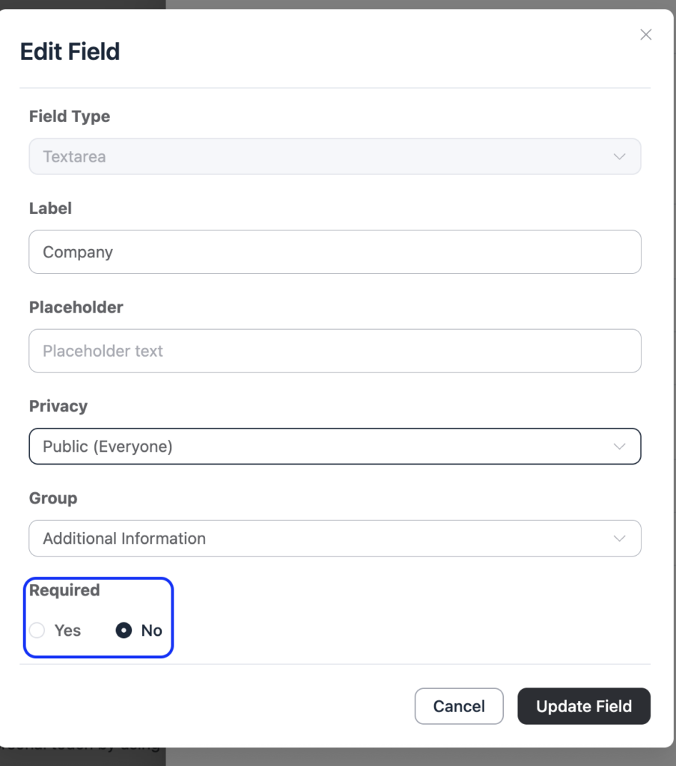The image size is (676, 766).
Task: Click the Cancel button
Action: (459, 705)
